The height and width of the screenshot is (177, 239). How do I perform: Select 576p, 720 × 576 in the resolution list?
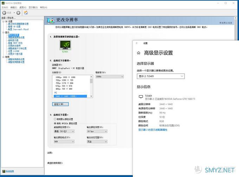64,86
